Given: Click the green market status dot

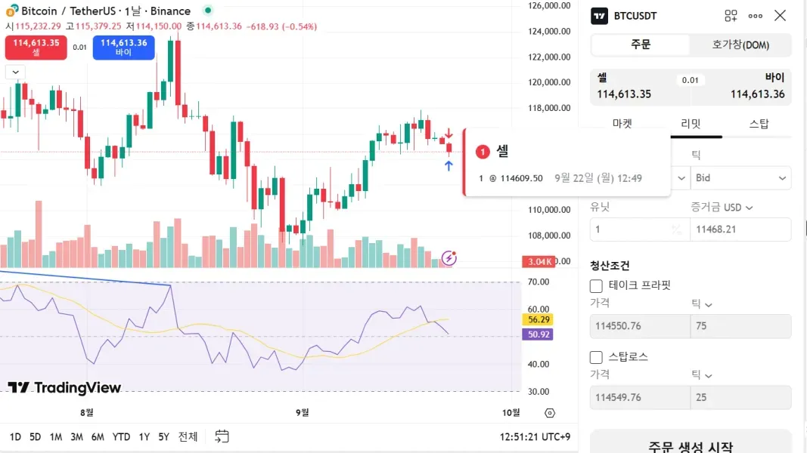Looking at the screenshot, I should coord(208,11).
